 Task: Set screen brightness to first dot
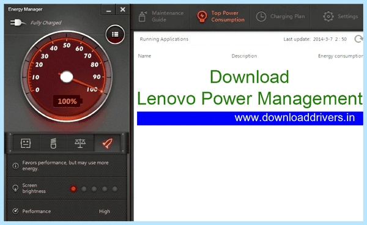tap(73, 189)
